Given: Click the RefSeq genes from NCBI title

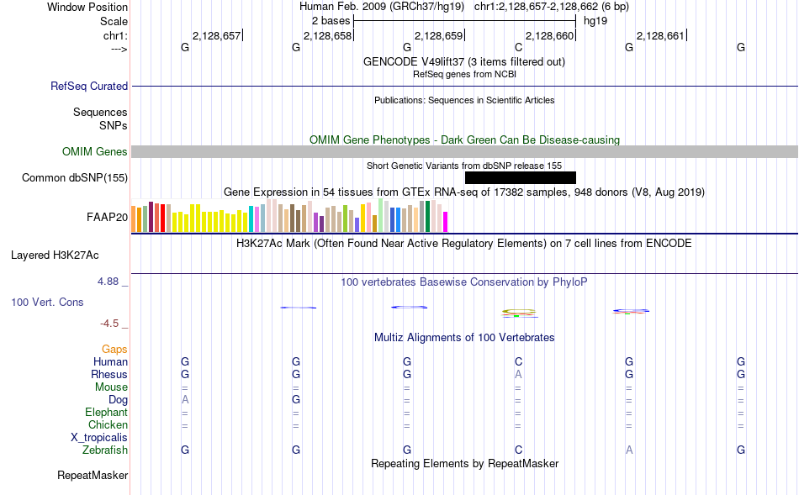Looking at the screenshot, I should (464, 74).
